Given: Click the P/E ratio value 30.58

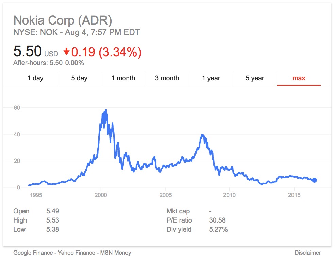Looking at the screenshot, I should (x=217, y=220).
